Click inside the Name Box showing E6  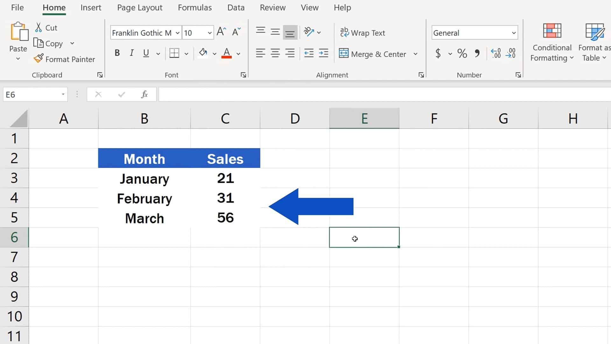32,94
